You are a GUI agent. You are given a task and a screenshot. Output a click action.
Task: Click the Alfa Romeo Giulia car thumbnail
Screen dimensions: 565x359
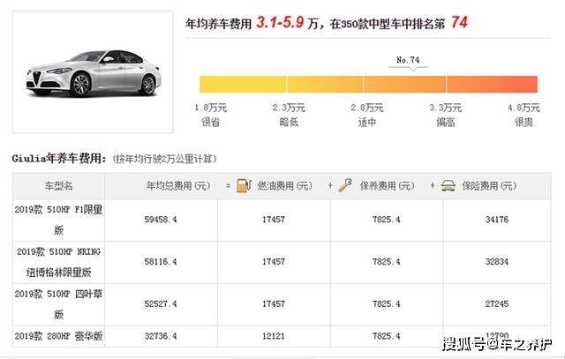pyautogui.click(x=93, y=74)
